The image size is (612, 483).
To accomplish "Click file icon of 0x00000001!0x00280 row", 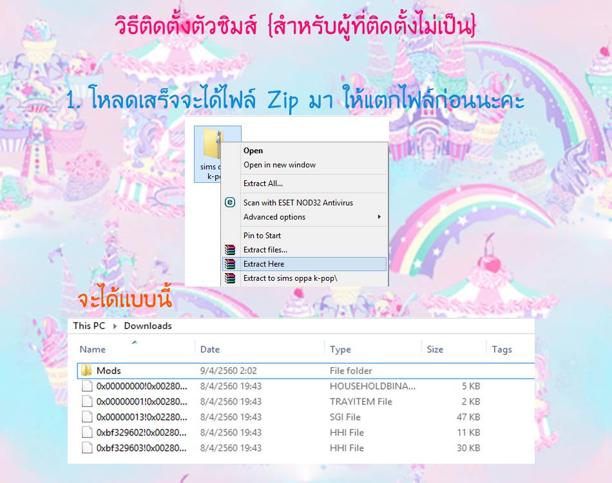I will [x=87, y=401].
